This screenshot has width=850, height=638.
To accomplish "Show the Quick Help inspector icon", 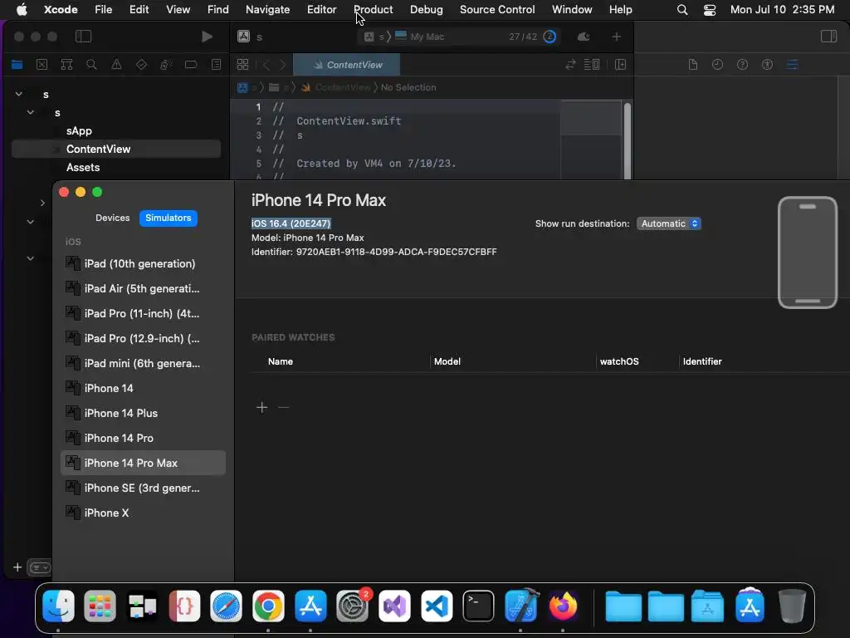I will (742, 65).
